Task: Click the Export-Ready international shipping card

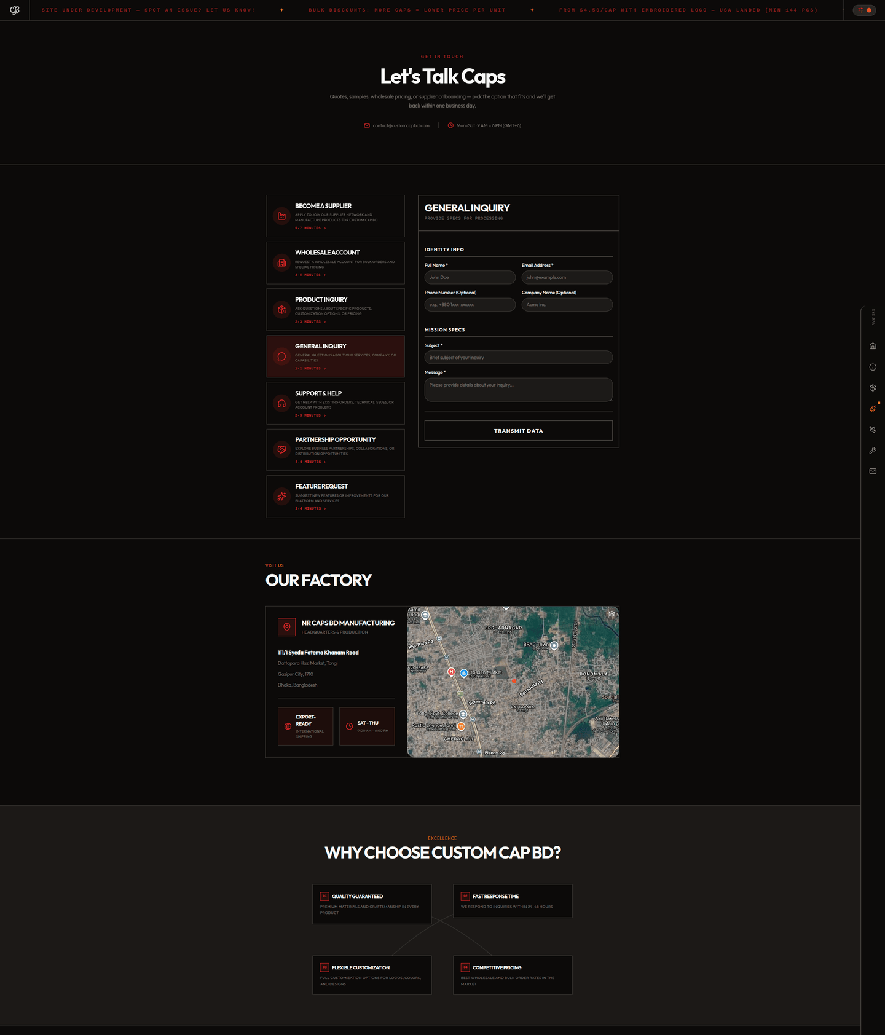Action: (x=305, y=726)
